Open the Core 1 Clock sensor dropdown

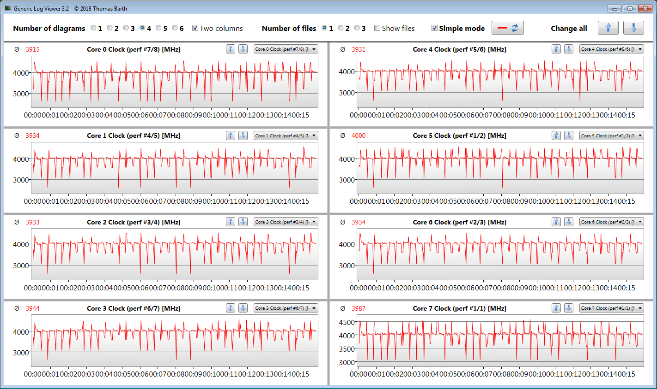click(286, 136)
